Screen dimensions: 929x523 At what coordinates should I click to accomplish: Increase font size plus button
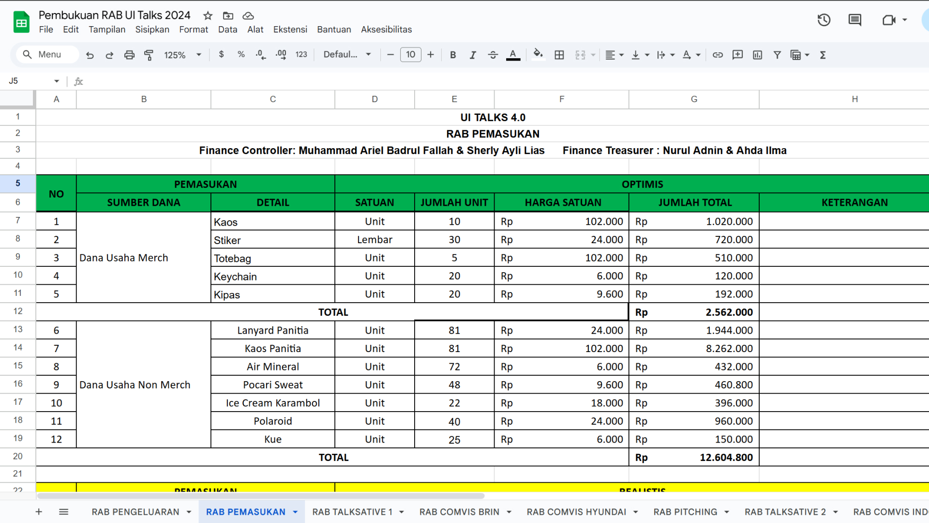(x=431, y=55)
